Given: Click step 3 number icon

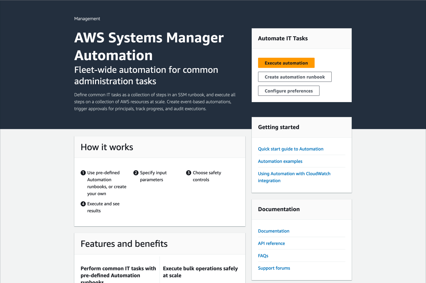Looking at the screenshot, I should click(x=188, y=173).
